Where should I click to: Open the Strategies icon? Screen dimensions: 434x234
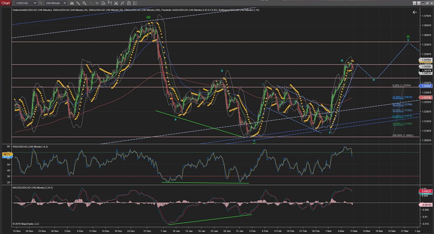tap(122, 3)
